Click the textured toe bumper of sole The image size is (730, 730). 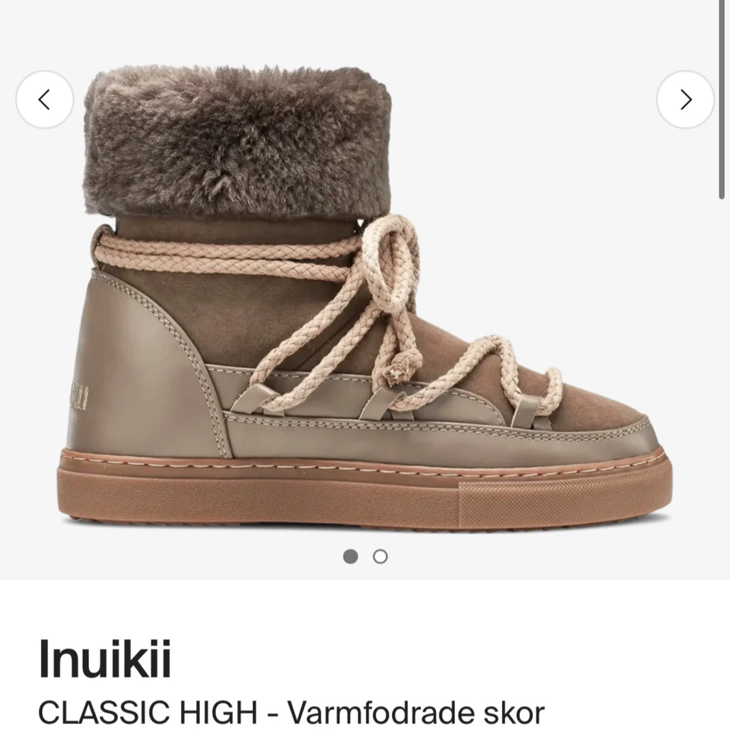(x=566, y=505)
